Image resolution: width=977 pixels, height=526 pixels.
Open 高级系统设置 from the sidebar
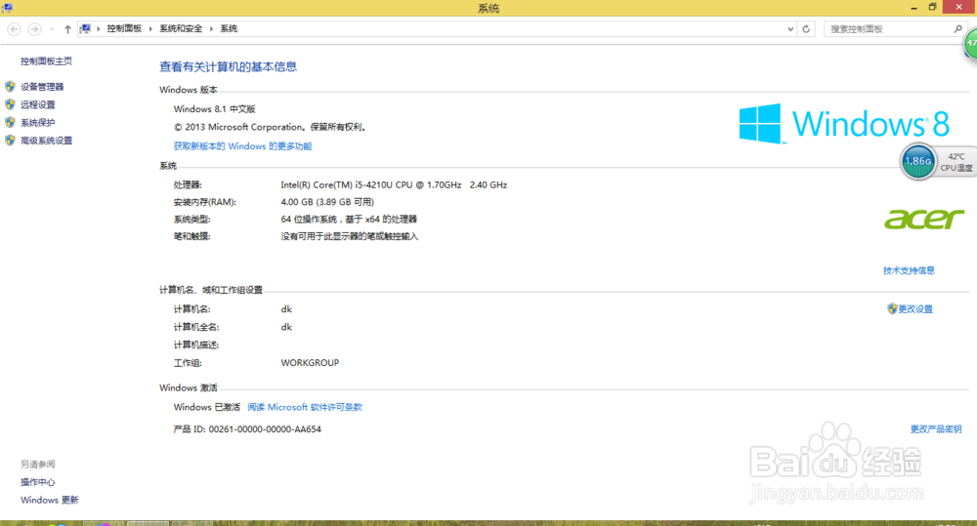(47, 141)
